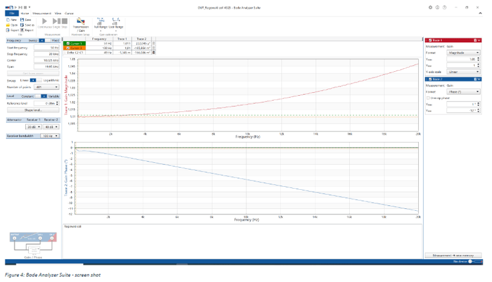Click the Start frequency input field

click(46, 47)
